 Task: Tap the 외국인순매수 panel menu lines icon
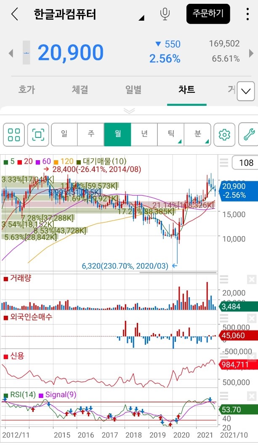click(224, 318)
